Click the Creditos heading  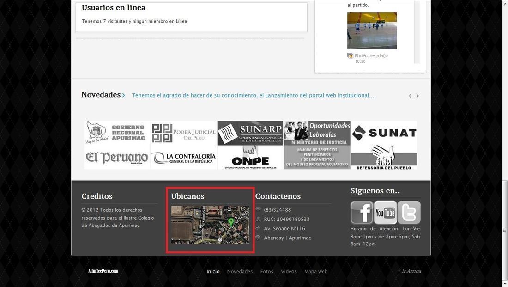(97, 196)
